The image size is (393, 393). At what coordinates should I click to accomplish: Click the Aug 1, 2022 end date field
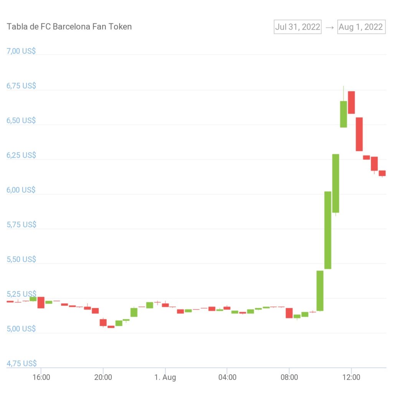tap(361, 27)
